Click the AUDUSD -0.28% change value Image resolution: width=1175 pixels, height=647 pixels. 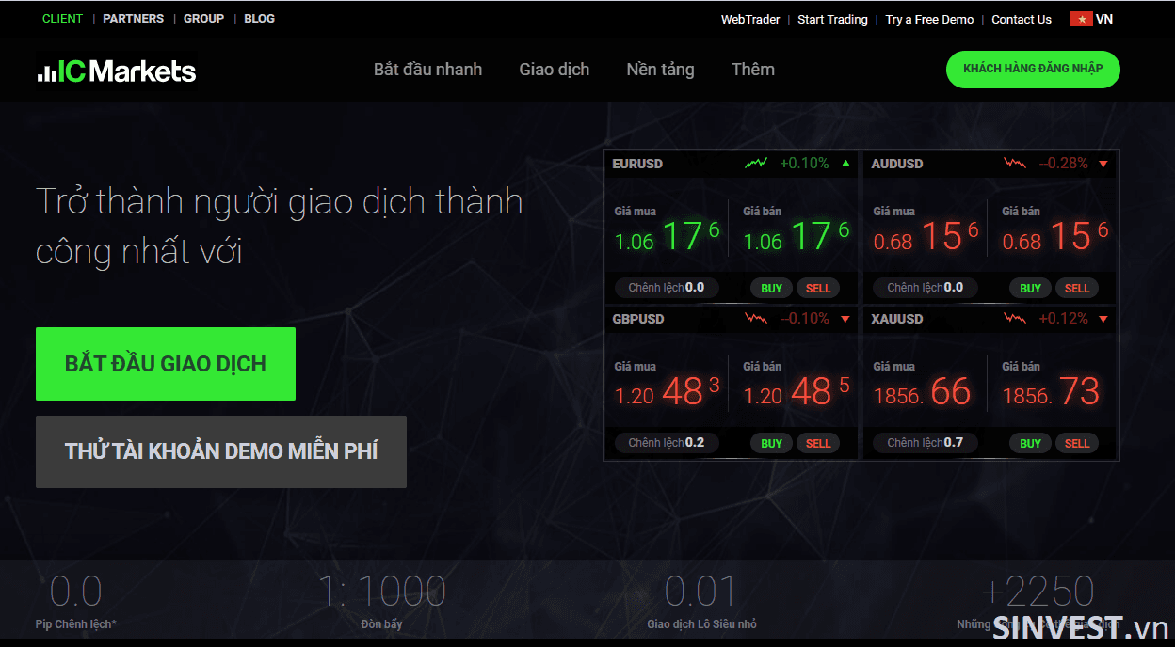(1063, 164)
